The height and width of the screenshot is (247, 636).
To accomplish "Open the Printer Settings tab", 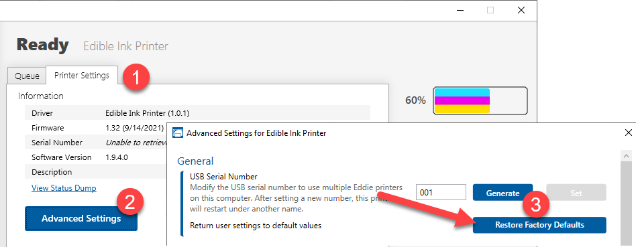I will 82,76.
